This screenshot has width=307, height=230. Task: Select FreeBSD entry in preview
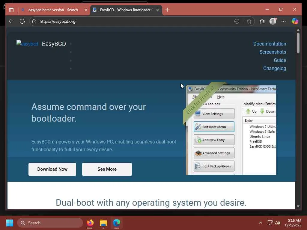[x=256, y=141]
